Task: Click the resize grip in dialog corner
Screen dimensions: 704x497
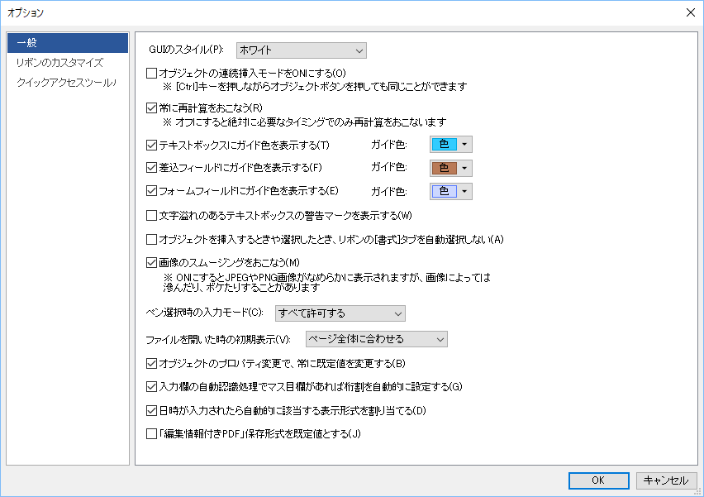Action: [697, 492]
